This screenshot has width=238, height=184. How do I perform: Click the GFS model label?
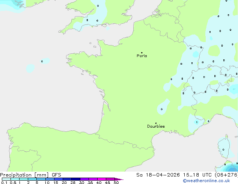pyautogui.click(x=56, y=175)
